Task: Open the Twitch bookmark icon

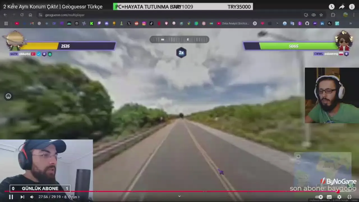Action: coord(99,24)
